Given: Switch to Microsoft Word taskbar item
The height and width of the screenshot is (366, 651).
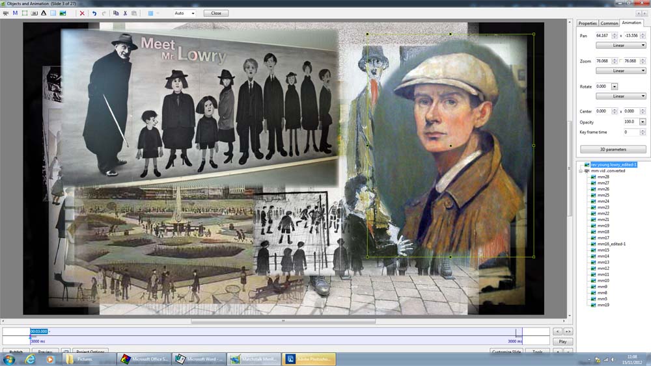Looking at the screenshot, I should (x=199, y=359).
